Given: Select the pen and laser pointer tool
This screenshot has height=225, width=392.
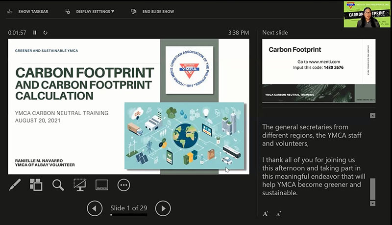Looking at the screenshot, I should [x=15, y=185].
